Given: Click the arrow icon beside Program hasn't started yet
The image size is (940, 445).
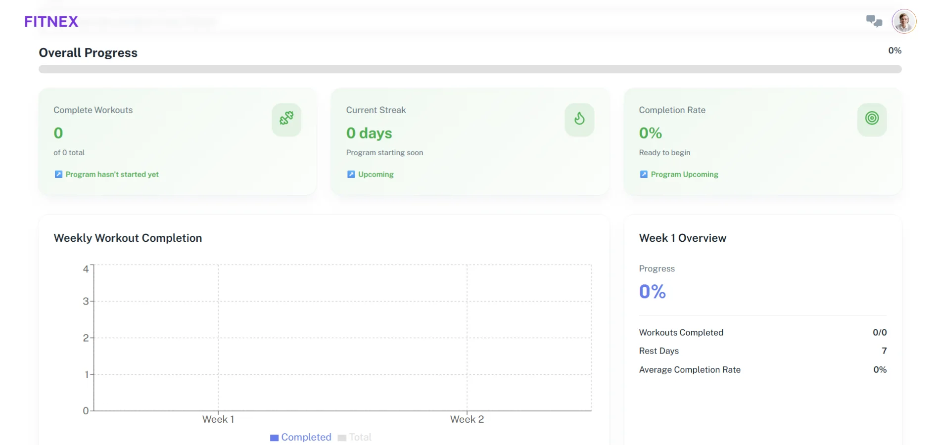Looking at the screenshot, I should point(58,175).
